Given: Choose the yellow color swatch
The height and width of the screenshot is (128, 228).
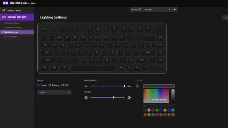Looking at the screenshot, I should pos(165,110).
